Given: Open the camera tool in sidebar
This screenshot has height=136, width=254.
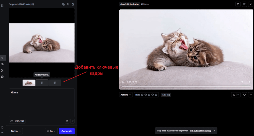Looking at the screenshot, I should point(2,64).
